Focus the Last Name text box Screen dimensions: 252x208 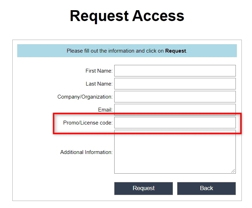click(175, 83)
